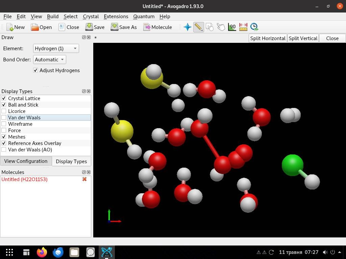Screen dimensions: 346x259
Task: Switch to the View Configuration tab
Action: [26, 161]
